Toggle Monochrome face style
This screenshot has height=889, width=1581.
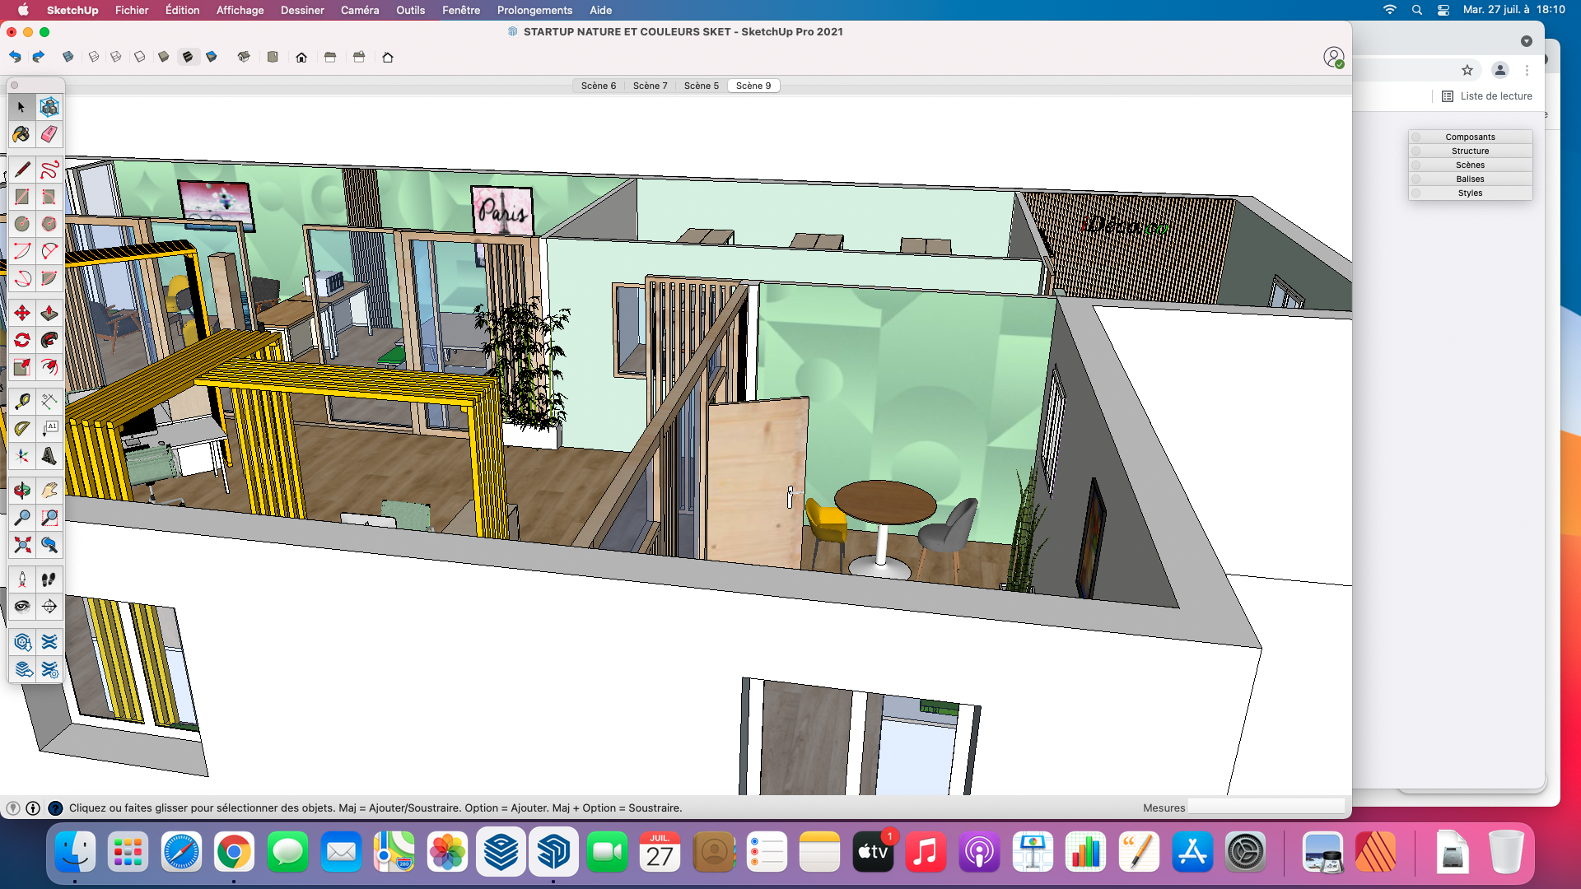212,57
